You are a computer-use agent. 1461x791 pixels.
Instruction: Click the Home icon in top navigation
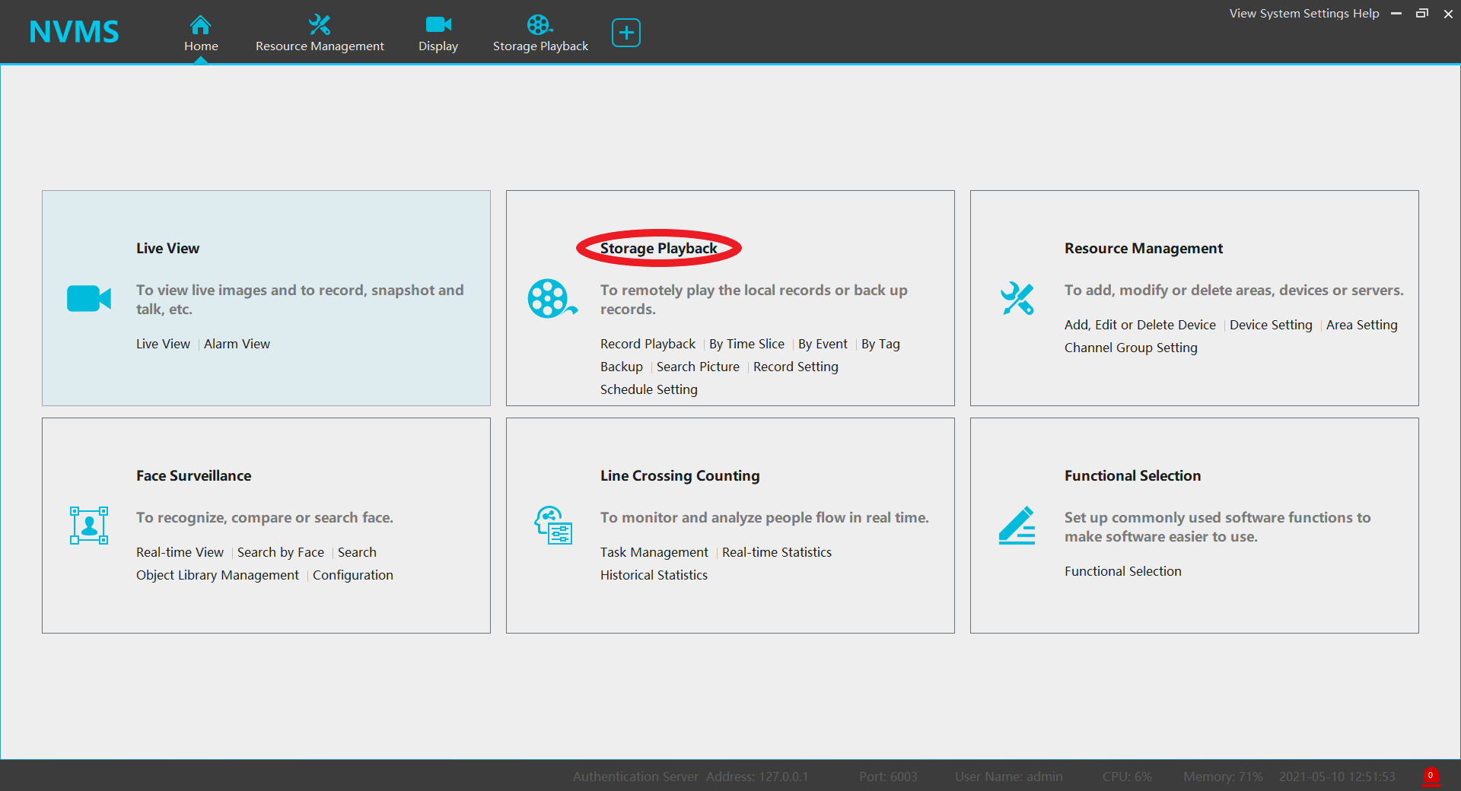tap(200, 26)
